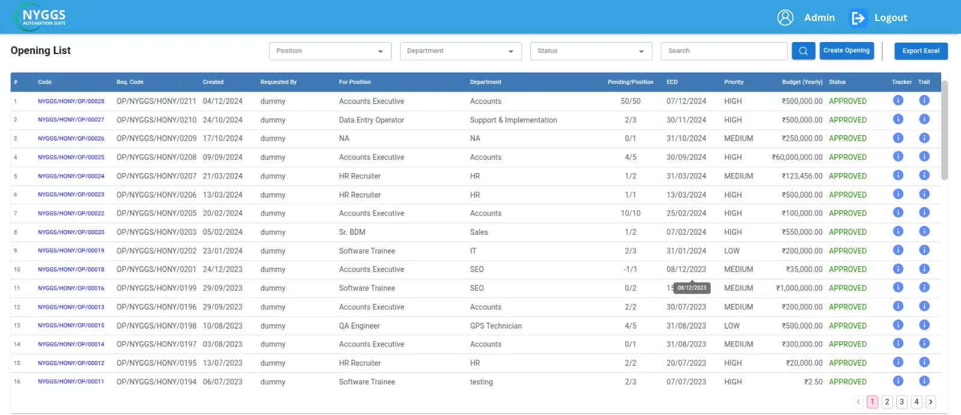Open Tracker info for NYGGS/HONY/OP/00019

(898, 250)
